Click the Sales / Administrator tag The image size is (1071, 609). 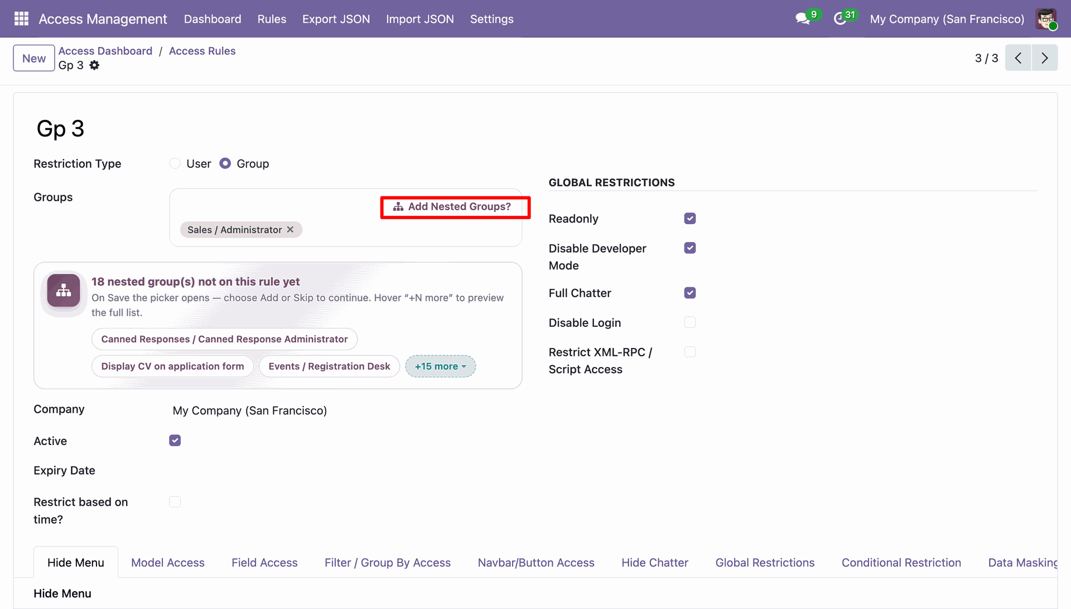coord(235,230)
